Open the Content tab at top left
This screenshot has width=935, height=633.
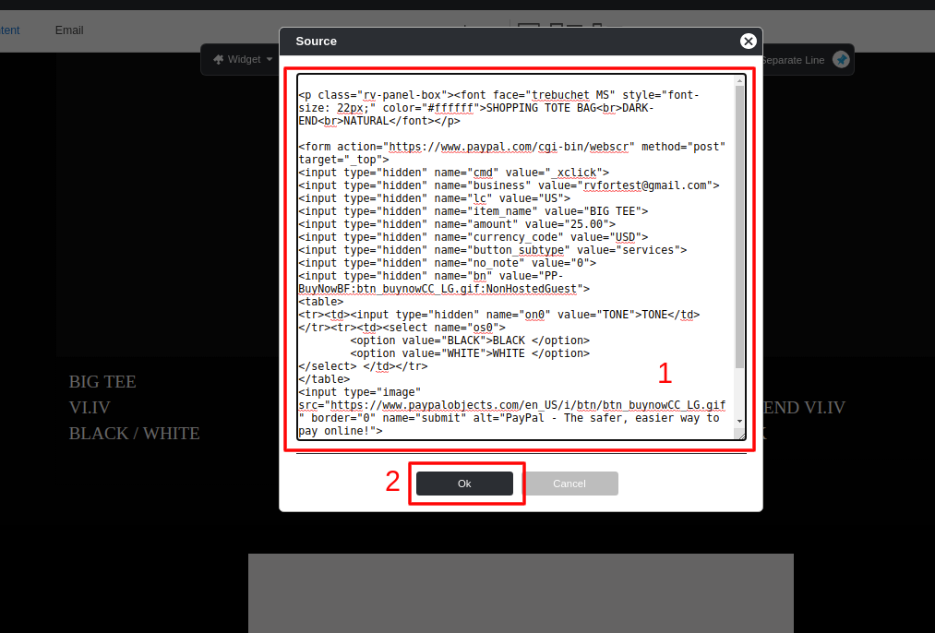pos(9,30)
